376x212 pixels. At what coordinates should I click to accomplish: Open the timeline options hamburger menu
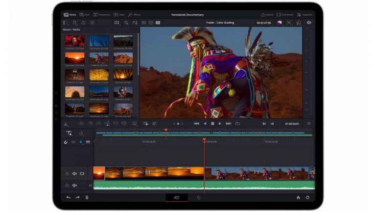pyautogui.click(x=309, y=124)
